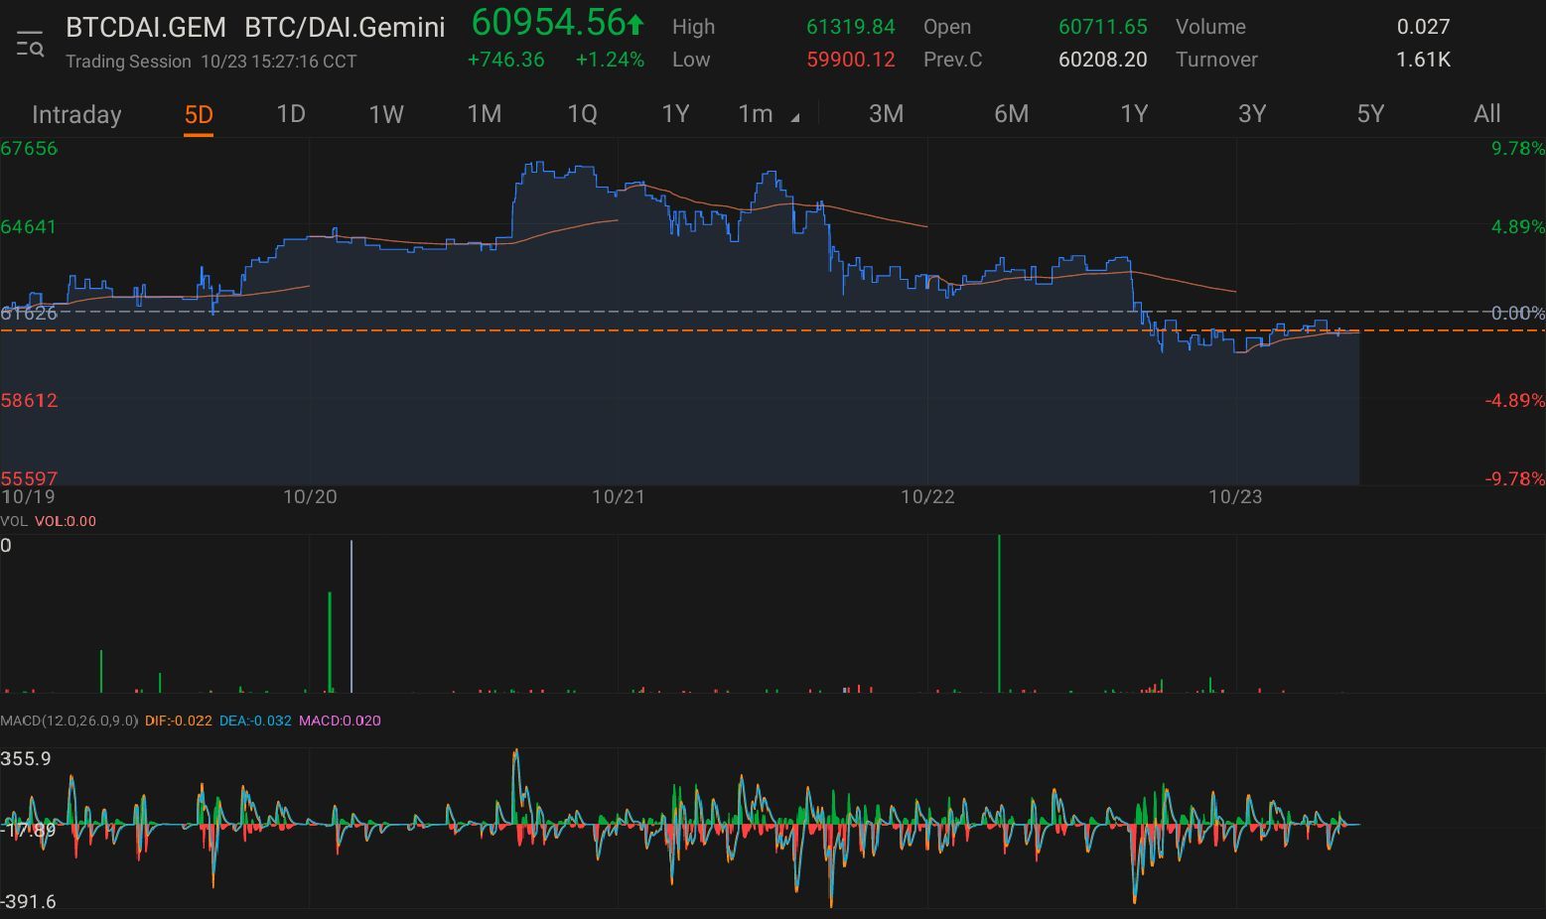Click the -391.6 MACD scale label

pyautogui.click(x=29, y=901)
